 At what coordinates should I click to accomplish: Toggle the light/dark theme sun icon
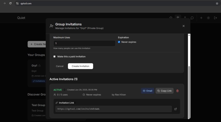tap(208, 18)
